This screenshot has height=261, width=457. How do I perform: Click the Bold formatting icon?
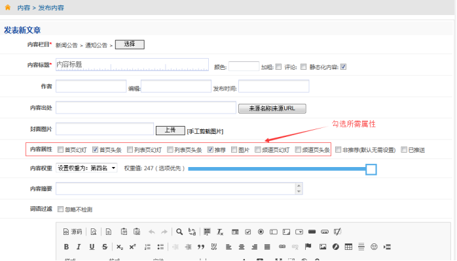click(66, 247)
